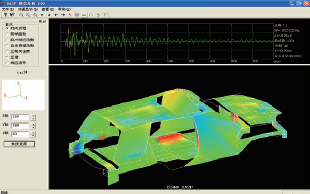
Task: Click the blue S toolbar icon
Action: point(98,15)
